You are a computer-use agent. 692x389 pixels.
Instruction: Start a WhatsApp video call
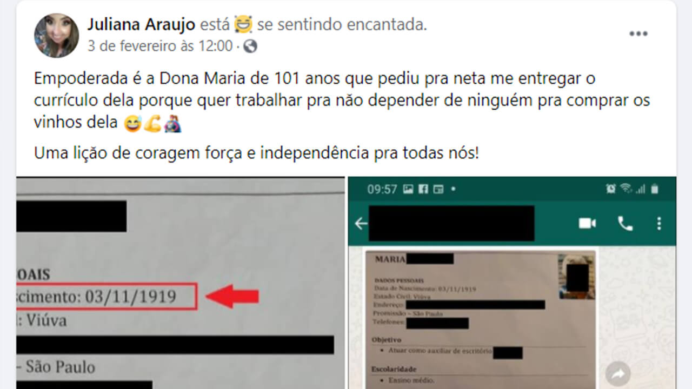(x=587, y=224)
